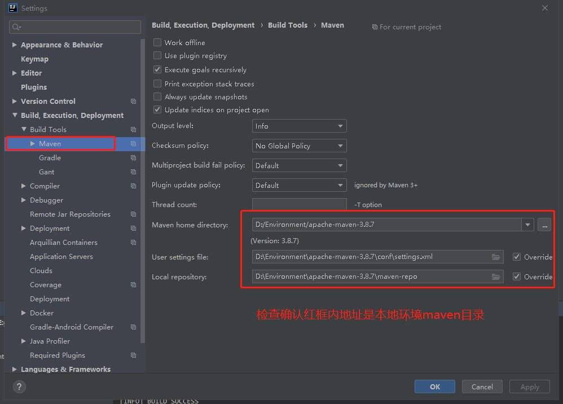Click the Maven home directory path field

387,225
